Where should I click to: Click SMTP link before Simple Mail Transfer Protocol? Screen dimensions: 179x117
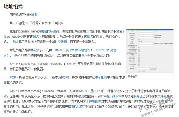point(14,64)
